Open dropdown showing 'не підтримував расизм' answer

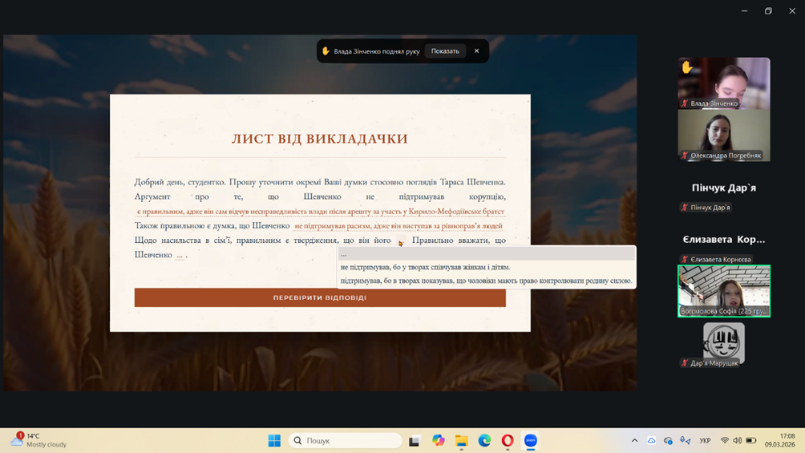(398, 226)
